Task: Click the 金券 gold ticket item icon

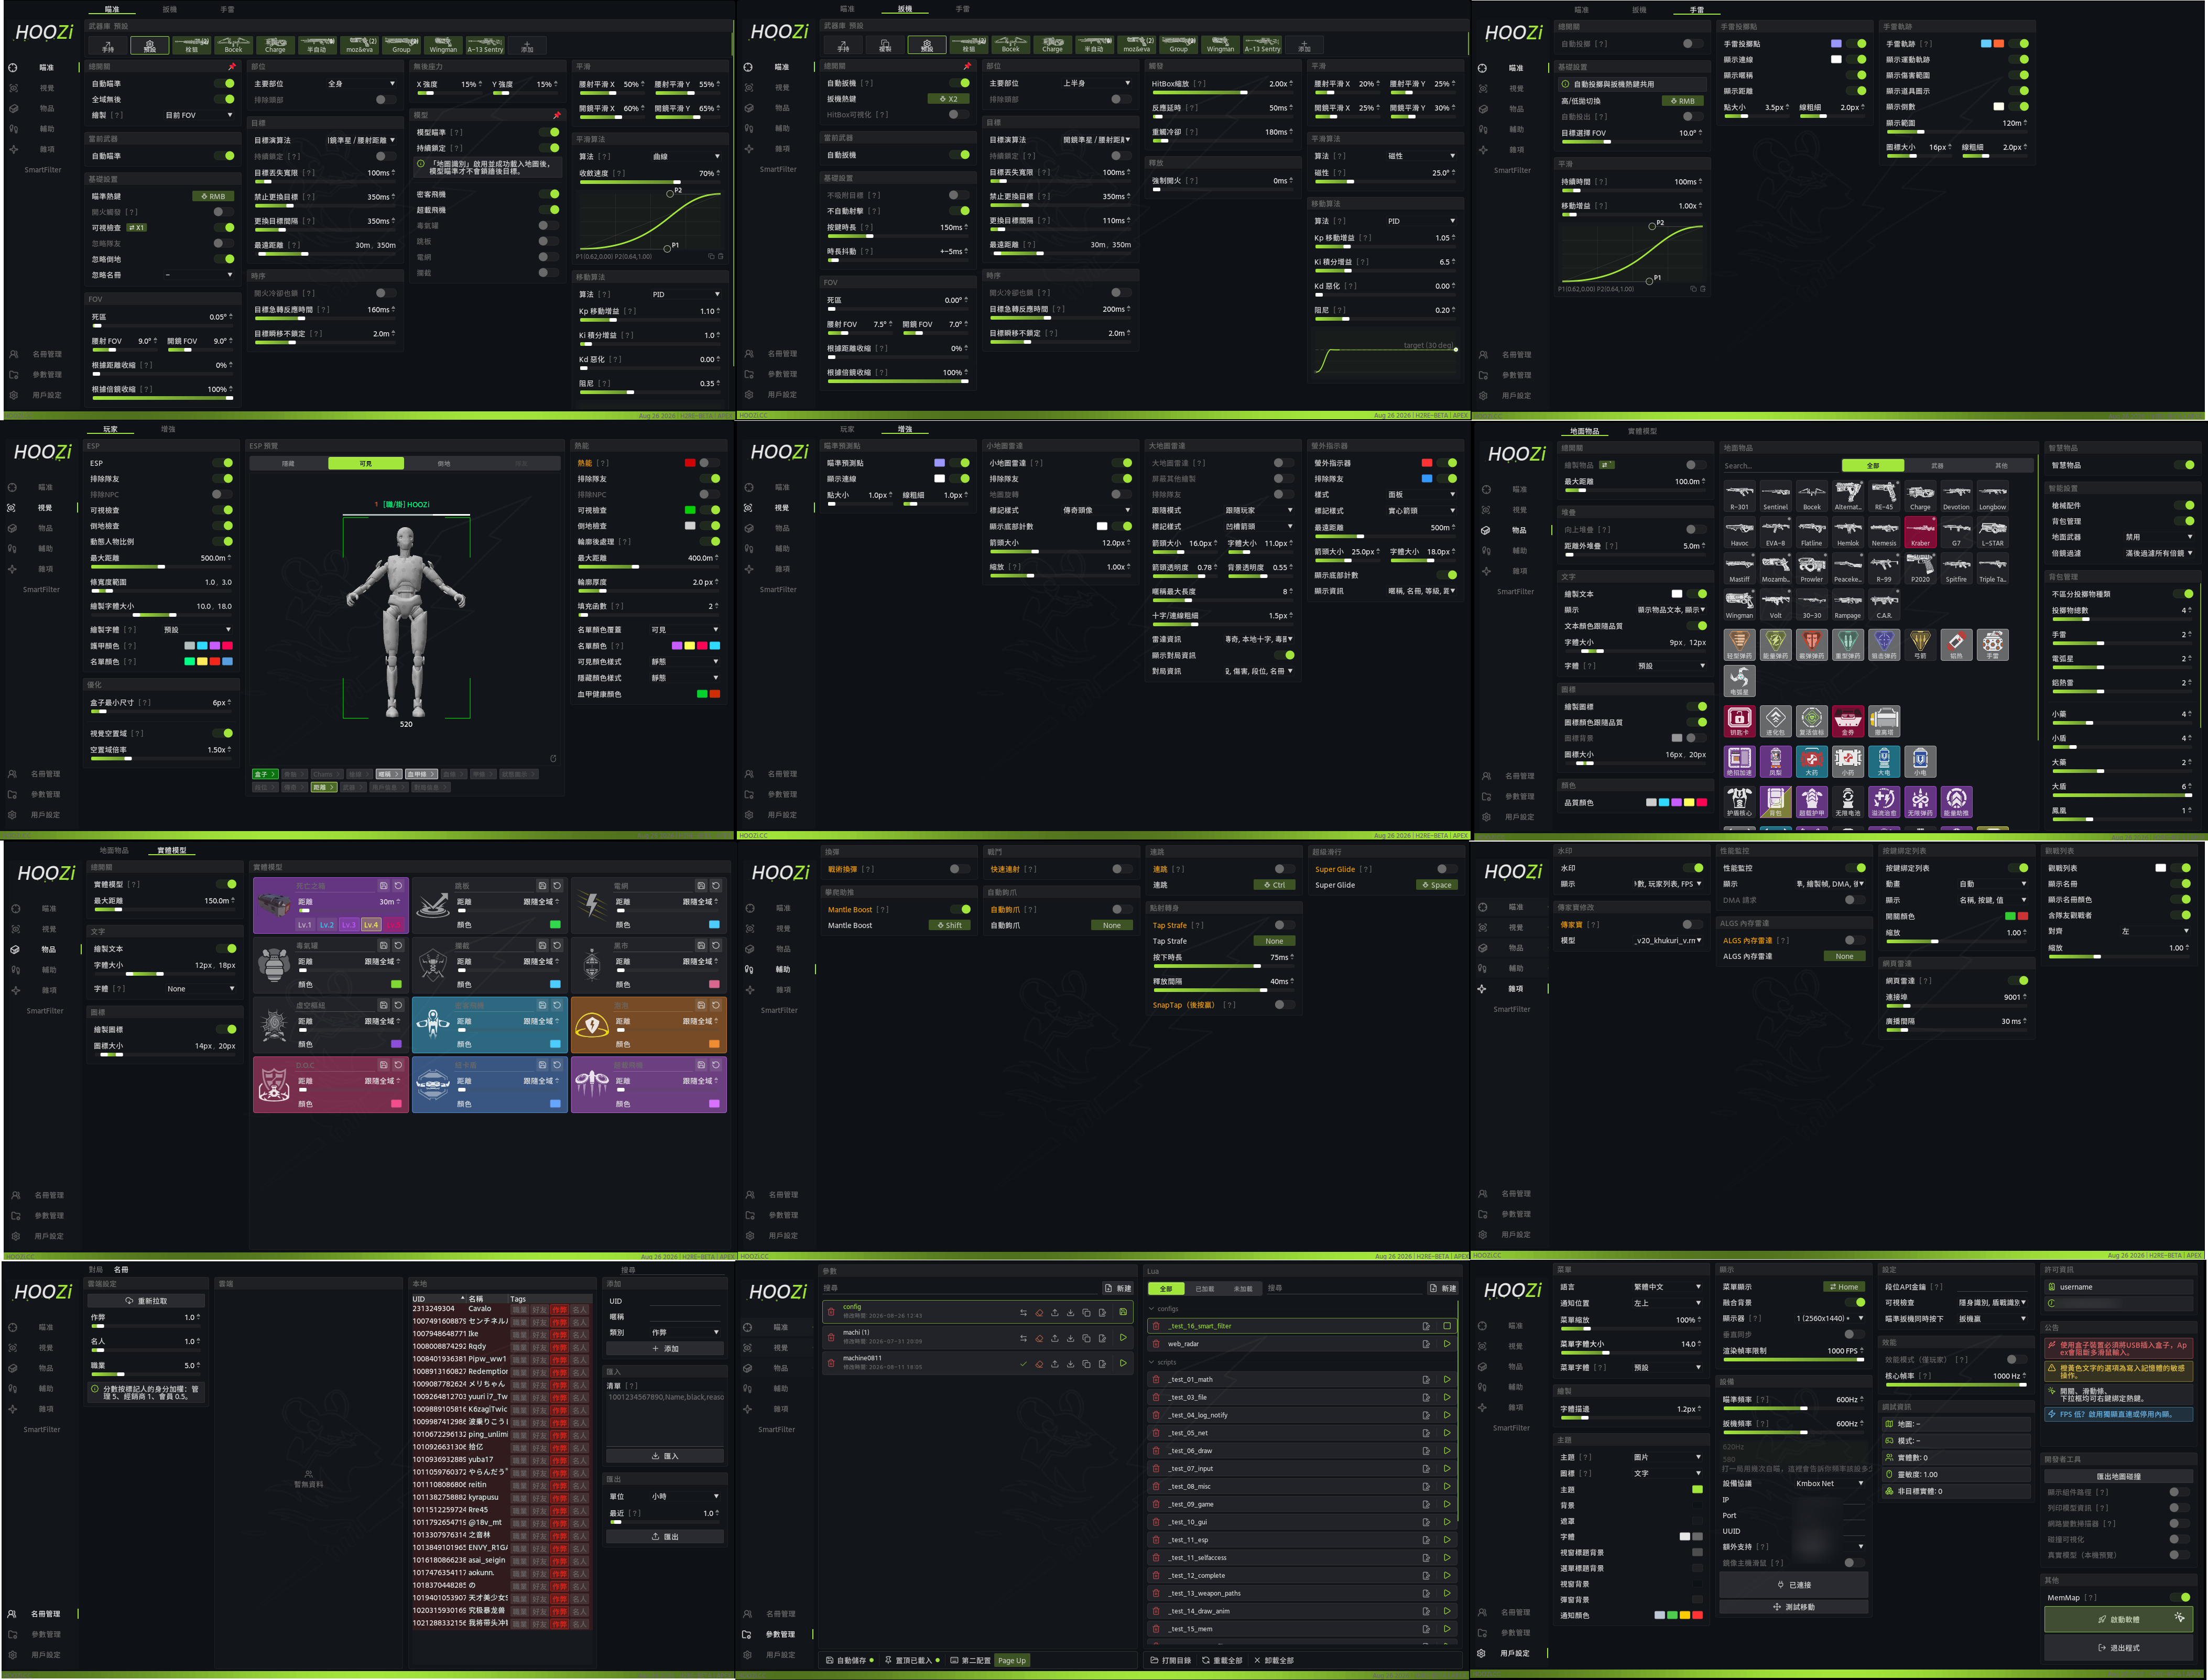Action: 1847,721
